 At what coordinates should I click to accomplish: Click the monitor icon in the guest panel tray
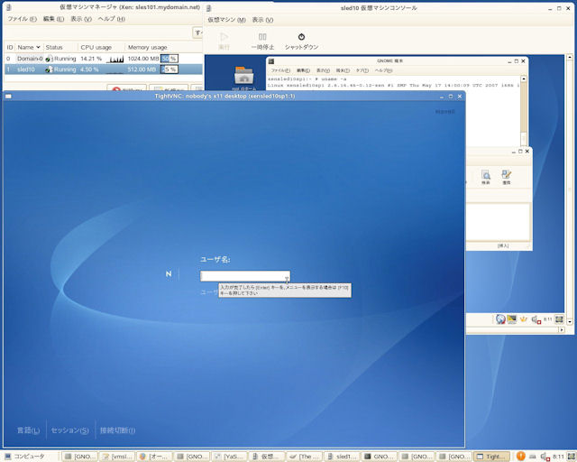click(x=511, y=319)
